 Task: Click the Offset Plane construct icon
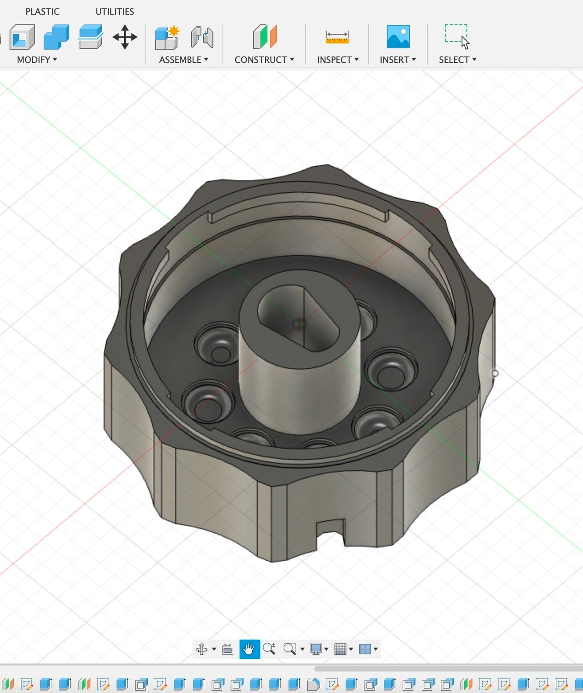click(x=265, y=36)
